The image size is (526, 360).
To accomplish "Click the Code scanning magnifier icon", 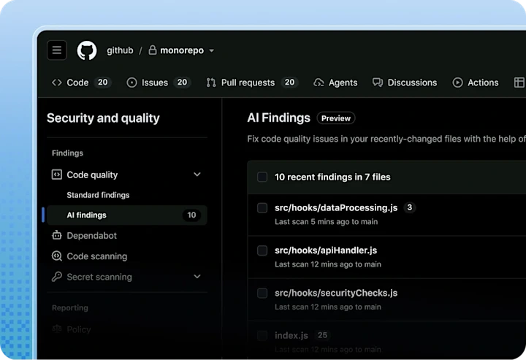I will coord(57,256).
